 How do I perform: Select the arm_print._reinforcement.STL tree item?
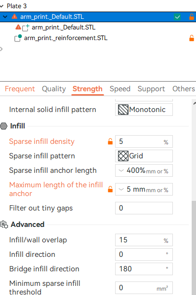tap(65, 38)
